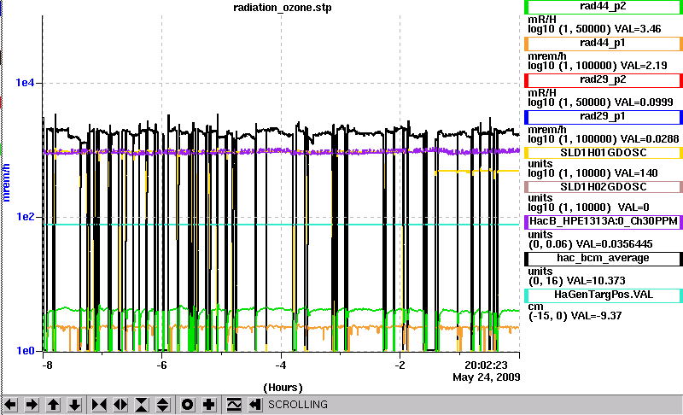The image size is (683, 415).
Task: Select the hac_bcm_average legend entry
Action: point(604,258)
